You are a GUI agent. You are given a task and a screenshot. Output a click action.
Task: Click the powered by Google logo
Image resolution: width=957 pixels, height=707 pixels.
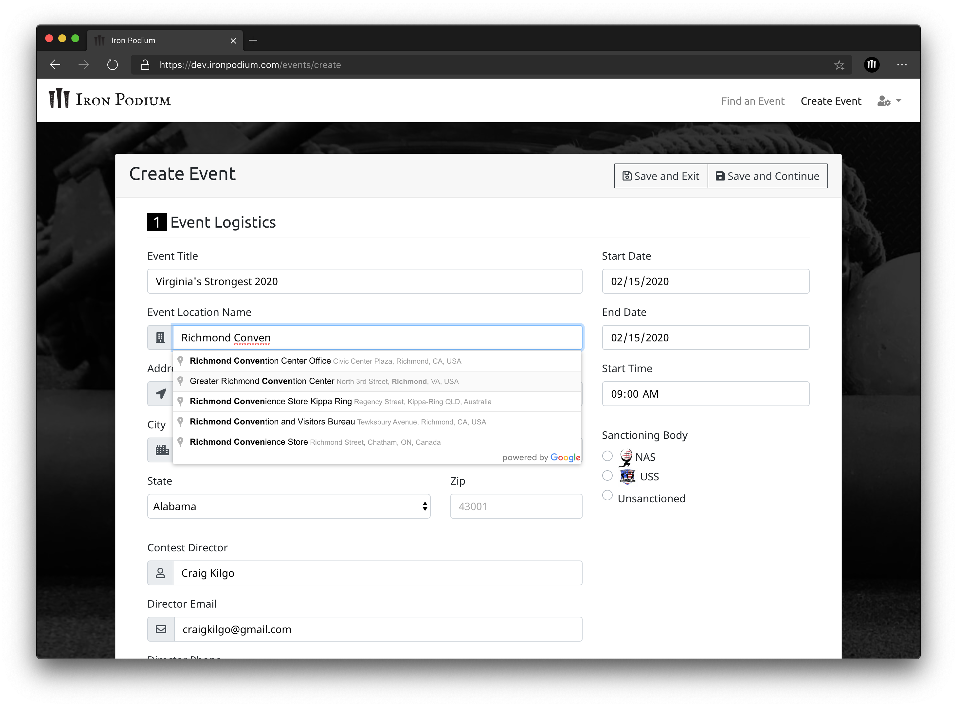pyautogui.click(x=541, y=457)
